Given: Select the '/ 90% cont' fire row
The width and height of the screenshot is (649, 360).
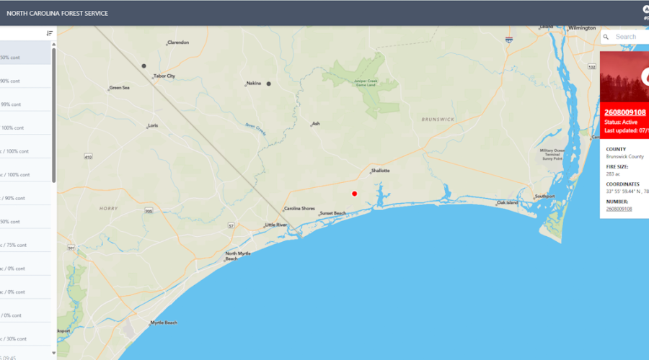Looking at the screenshot, I should pos(25,194).
